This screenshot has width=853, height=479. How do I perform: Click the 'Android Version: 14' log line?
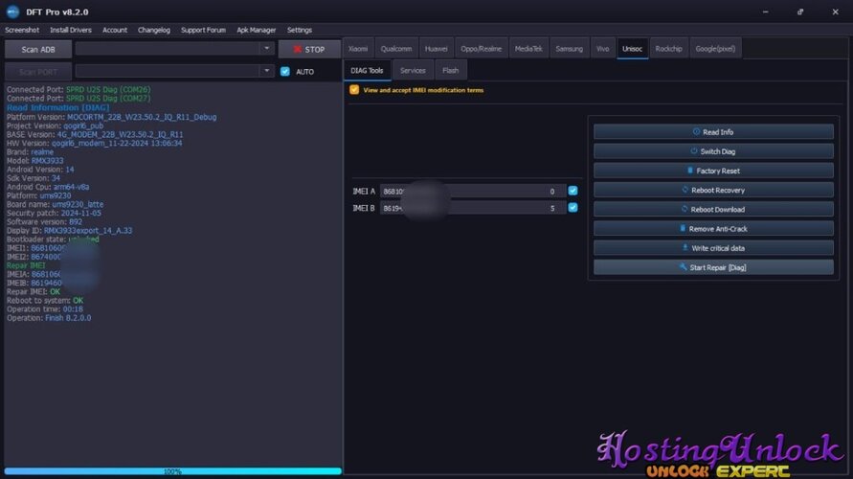coord(40,170)
